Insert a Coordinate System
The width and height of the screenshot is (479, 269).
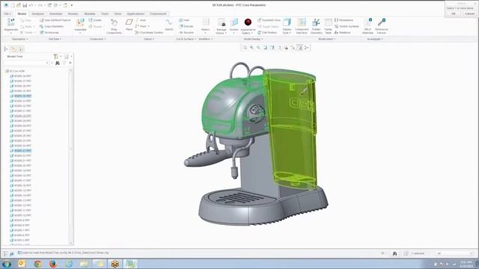tap(149, 32)
